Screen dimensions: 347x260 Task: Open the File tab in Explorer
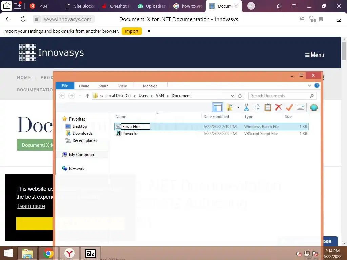[x=65, y=86]
